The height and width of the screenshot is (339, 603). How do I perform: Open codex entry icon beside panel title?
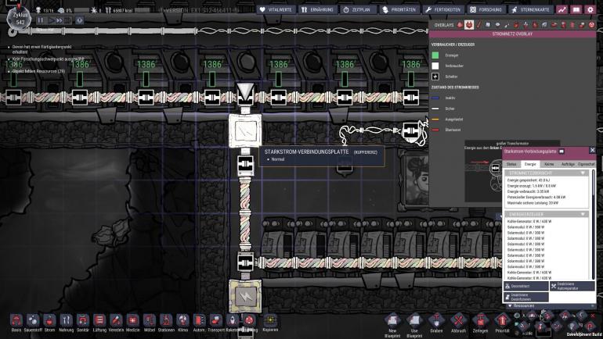[561, 152]
